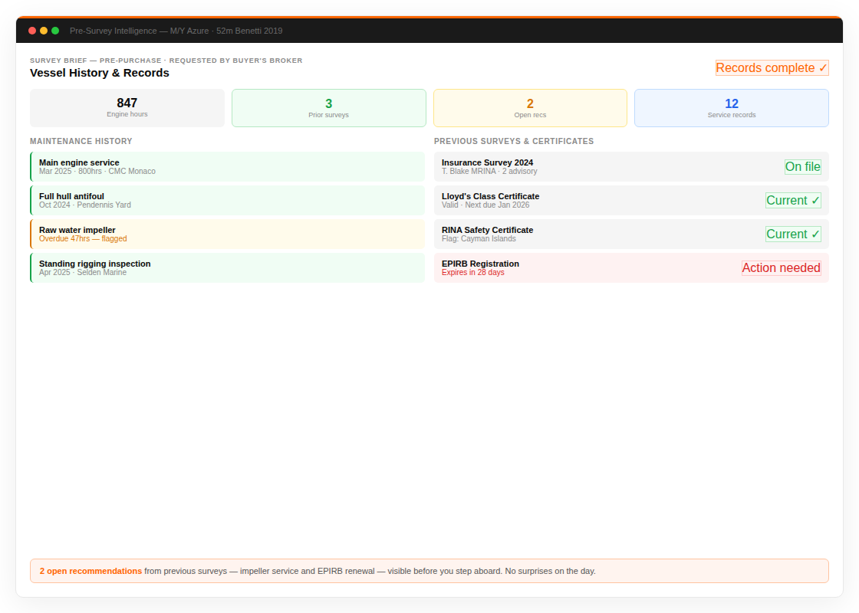Click the Records complete badge

pos(772,67)
